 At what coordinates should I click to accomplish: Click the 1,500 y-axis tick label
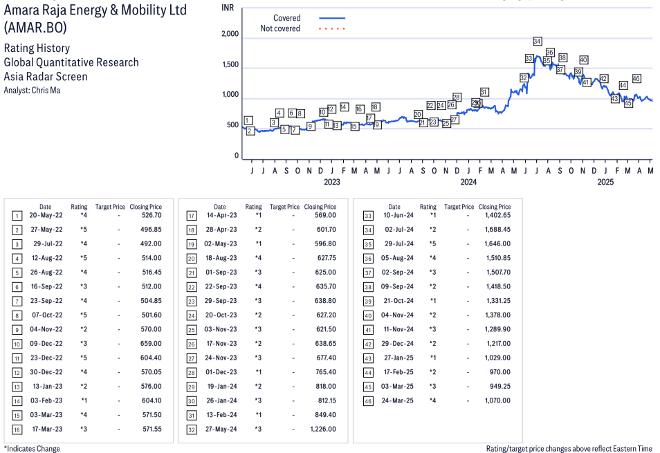pyautogui.click(x=230, y=65)
